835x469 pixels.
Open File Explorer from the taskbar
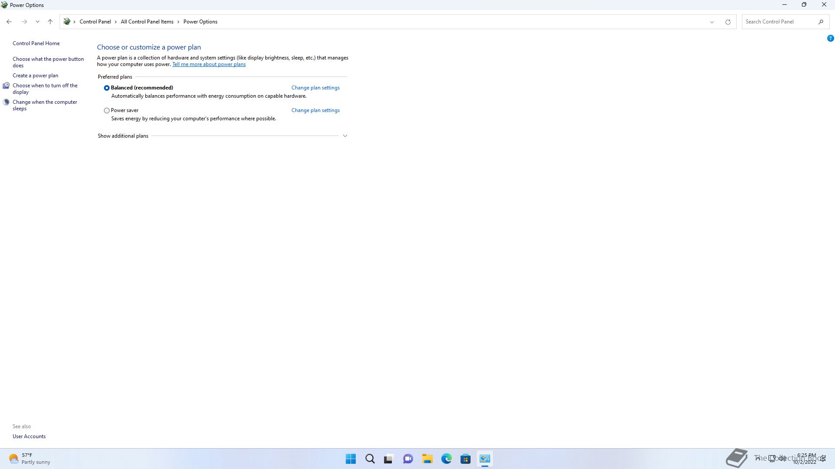pyautogui.click(x=427, y=459)
